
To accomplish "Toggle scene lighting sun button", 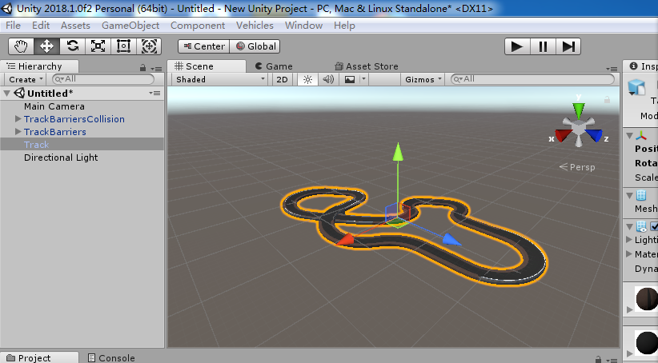I will (x=307, y=79).
